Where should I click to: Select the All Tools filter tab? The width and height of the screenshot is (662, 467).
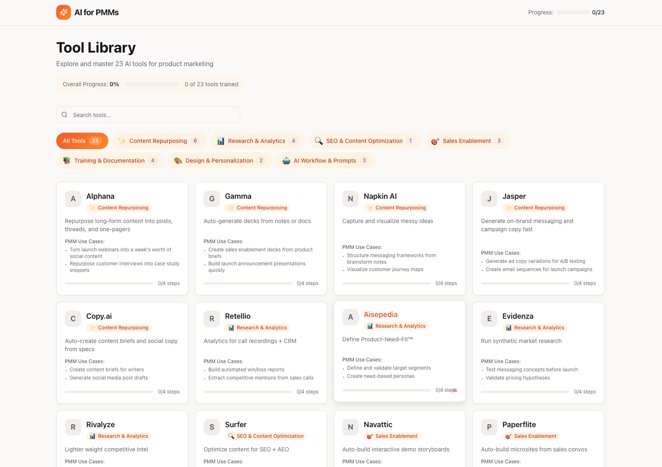pos(82,141)
